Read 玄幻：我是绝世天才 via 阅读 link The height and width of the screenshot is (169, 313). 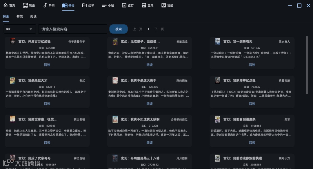pos(47,104)
